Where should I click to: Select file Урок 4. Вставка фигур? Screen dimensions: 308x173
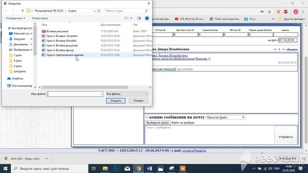(60, 50)
